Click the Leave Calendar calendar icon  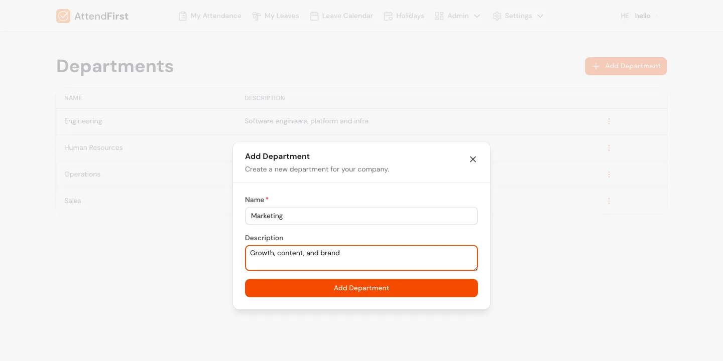click(x=314, y=16)
